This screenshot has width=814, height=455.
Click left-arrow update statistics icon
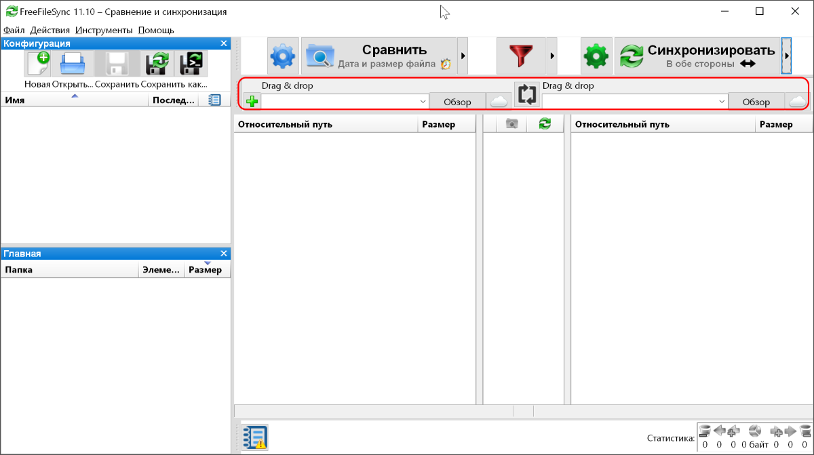(719, 431)
